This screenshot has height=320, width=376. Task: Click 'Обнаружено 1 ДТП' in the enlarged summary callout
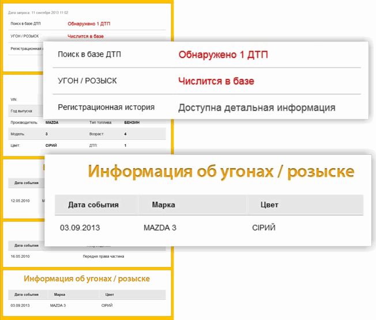(223, 55)
